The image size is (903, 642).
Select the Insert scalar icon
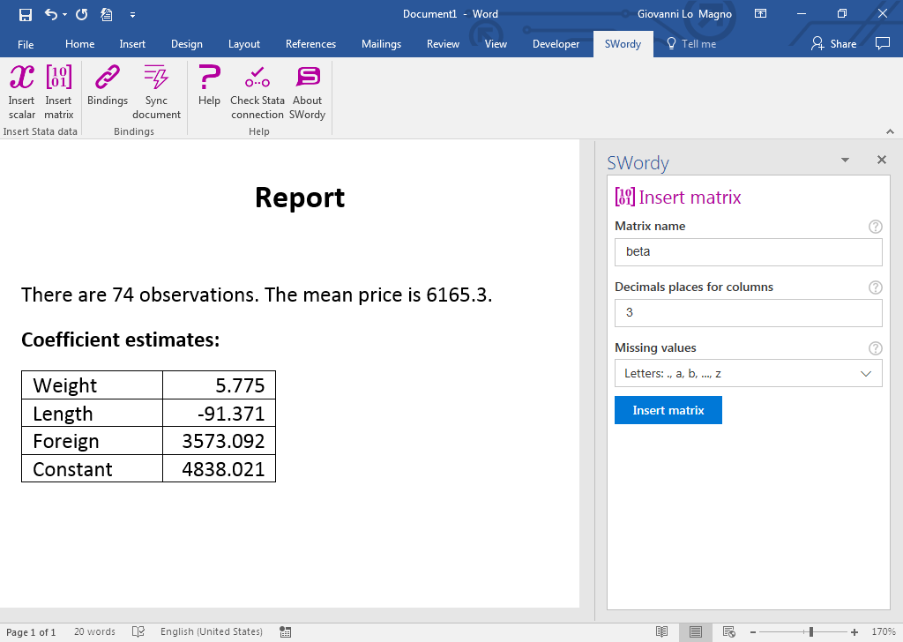[x=21, y=92]
